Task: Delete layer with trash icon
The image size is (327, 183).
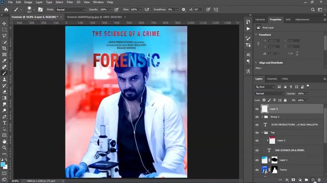Action: pos(319,180)
